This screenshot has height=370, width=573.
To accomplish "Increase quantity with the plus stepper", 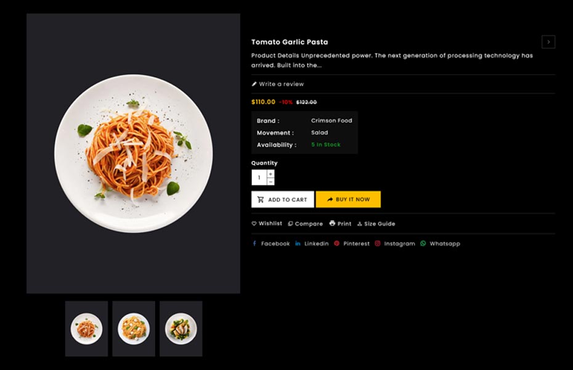I will pyautogui.click(x=270, y=174).
